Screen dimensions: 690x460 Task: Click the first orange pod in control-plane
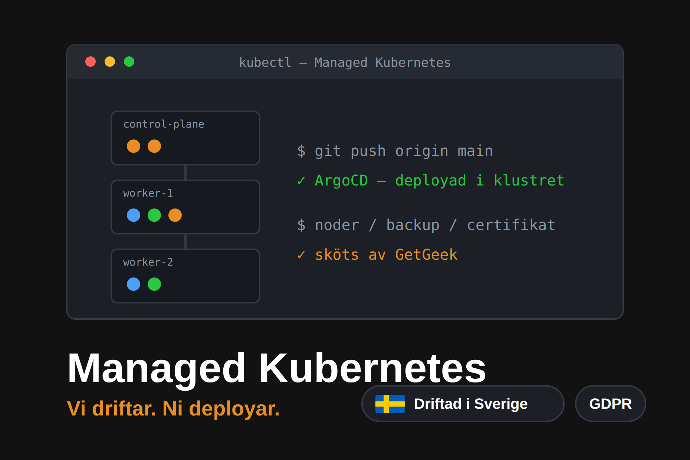pos(134,146)
